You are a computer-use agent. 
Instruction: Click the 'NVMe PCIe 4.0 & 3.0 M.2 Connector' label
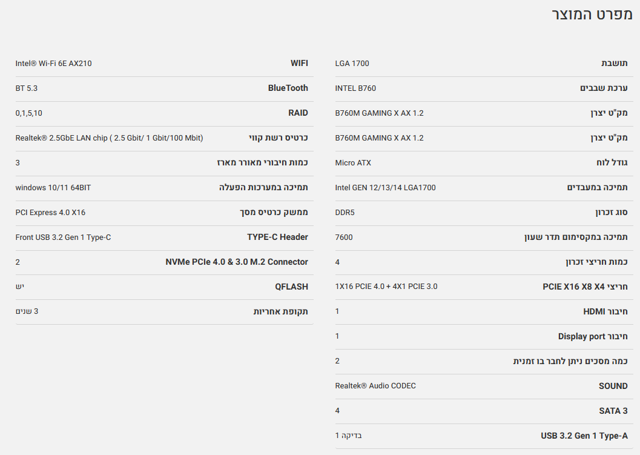point(237,262)
